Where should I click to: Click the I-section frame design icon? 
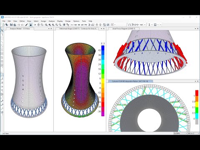[149, 25]
